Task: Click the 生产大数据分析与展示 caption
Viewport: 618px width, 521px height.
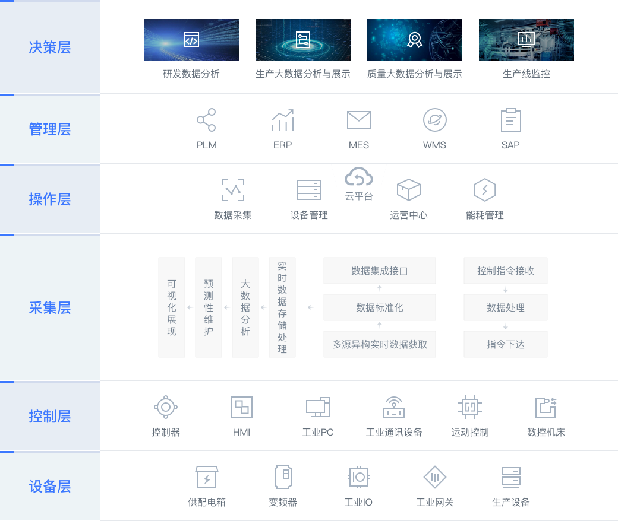Action: 302,74
